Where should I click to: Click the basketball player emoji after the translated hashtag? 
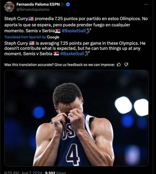tap(87, 53)
